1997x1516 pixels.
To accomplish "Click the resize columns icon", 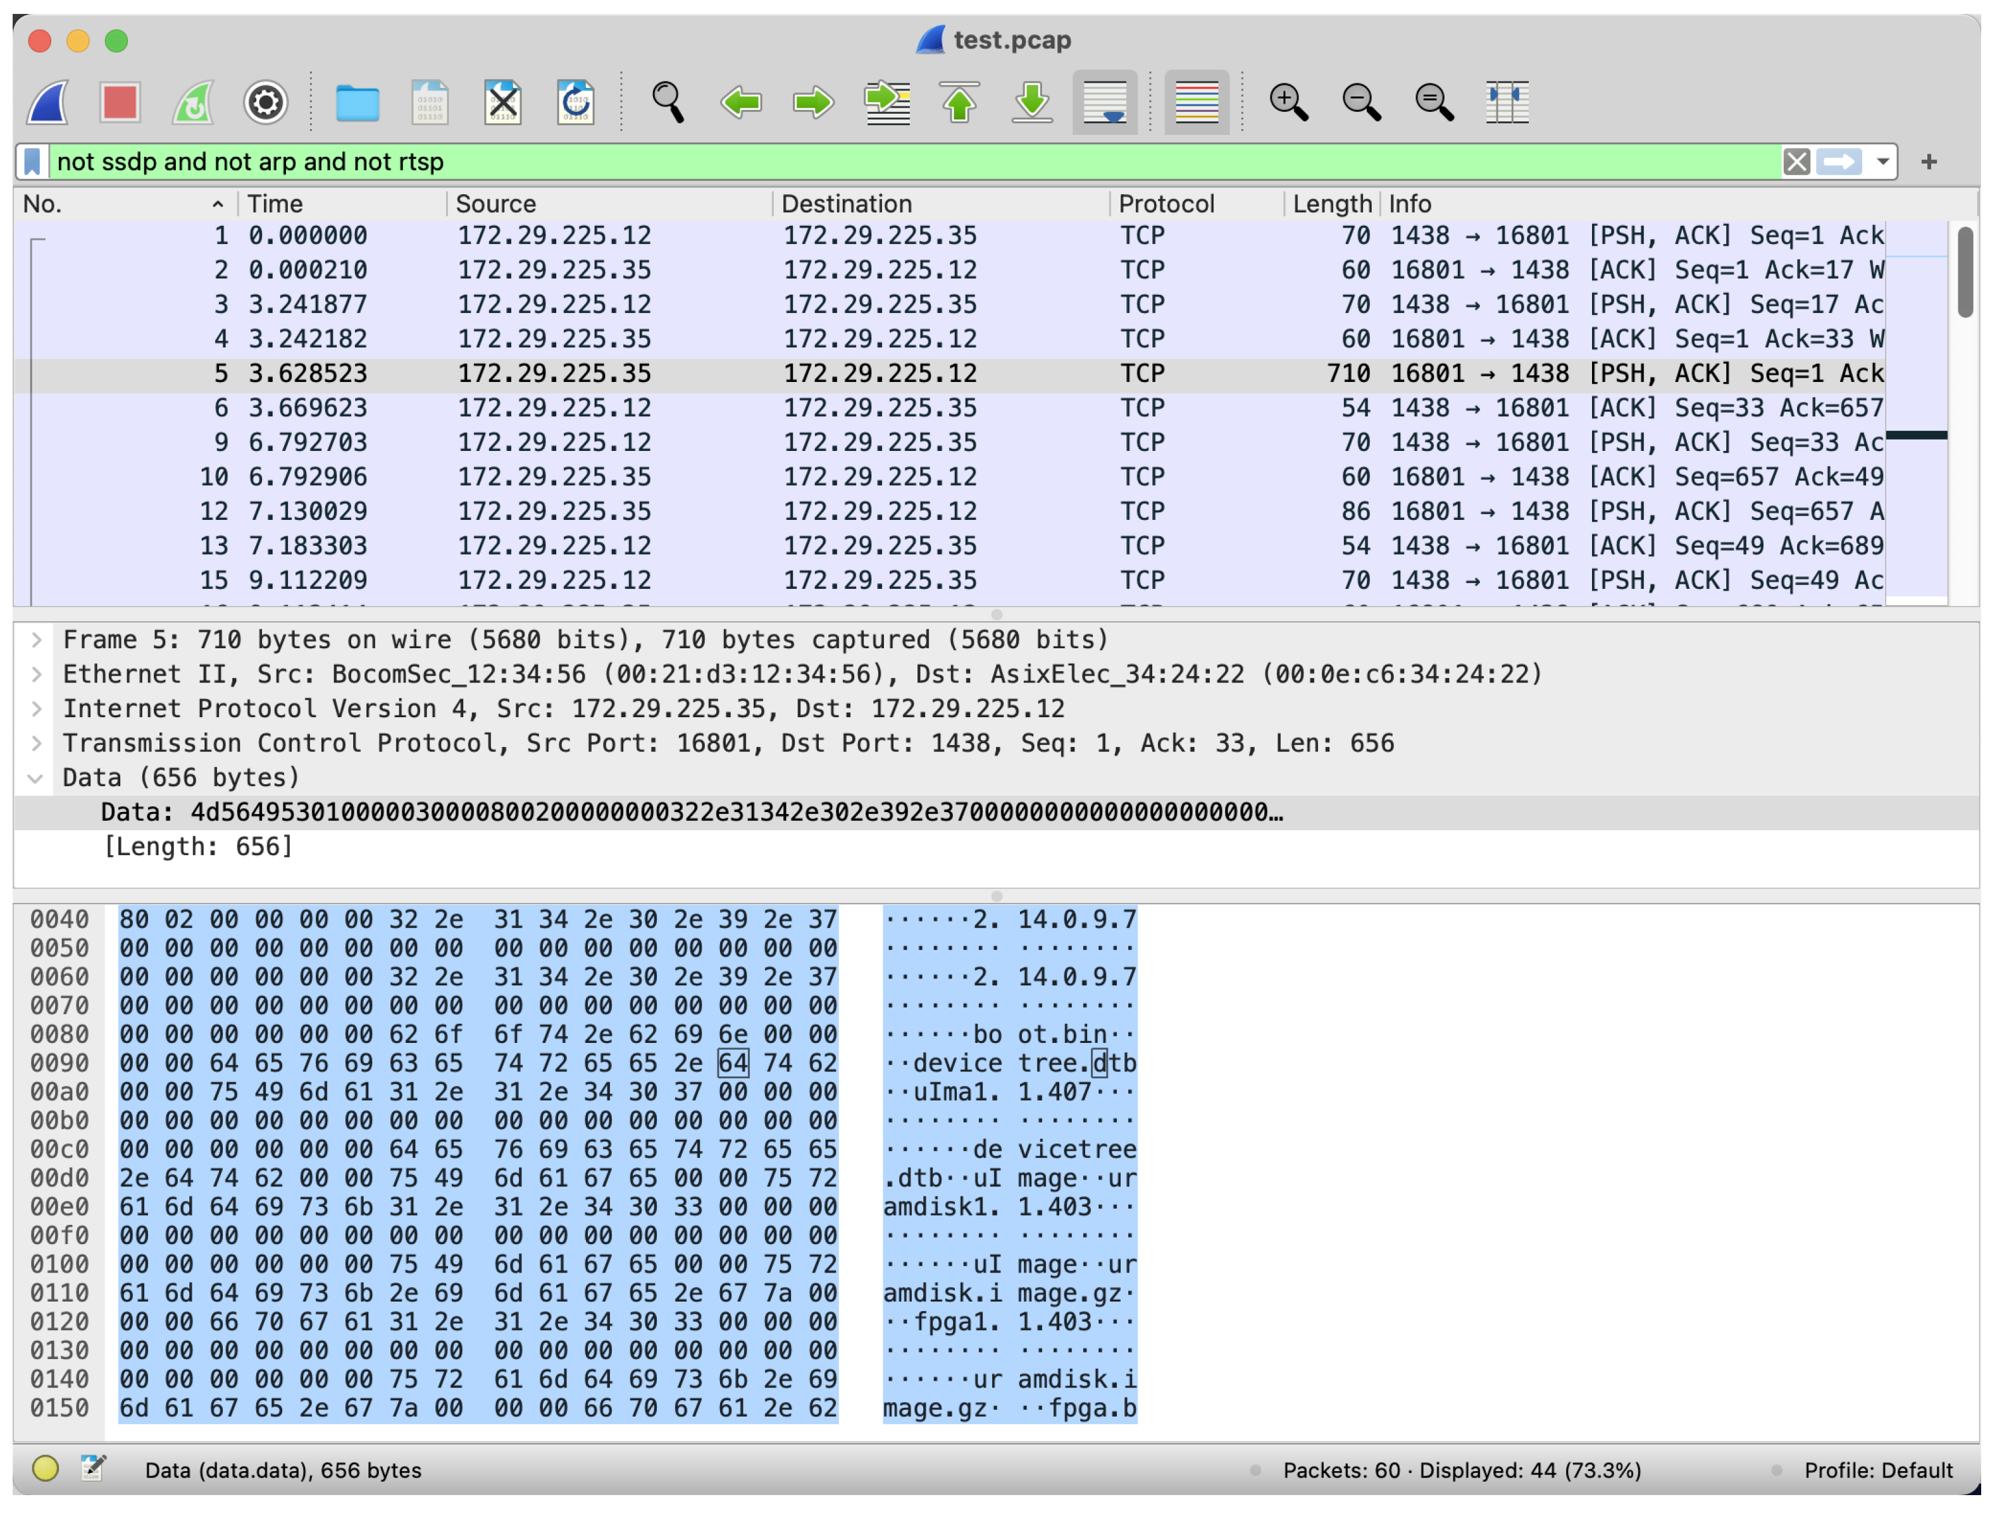I will (1507, 102).
